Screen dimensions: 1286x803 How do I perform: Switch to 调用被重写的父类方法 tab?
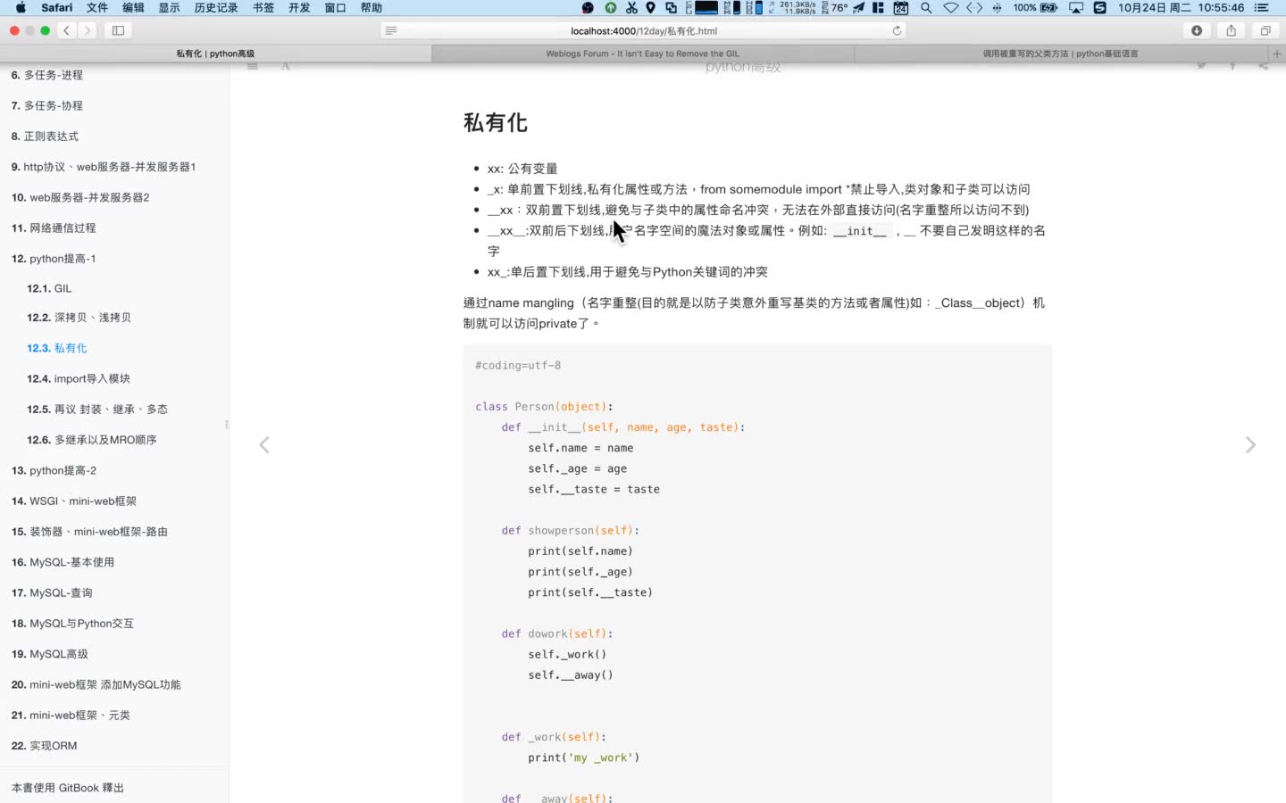pos(1061,54)
